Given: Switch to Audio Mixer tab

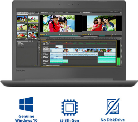Looking at the screenshot, I should coord(59,12).
